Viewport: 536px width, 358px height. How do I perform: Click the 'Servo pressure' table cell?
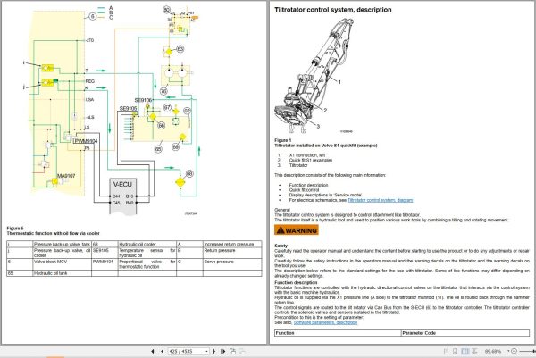click(232, 264)
